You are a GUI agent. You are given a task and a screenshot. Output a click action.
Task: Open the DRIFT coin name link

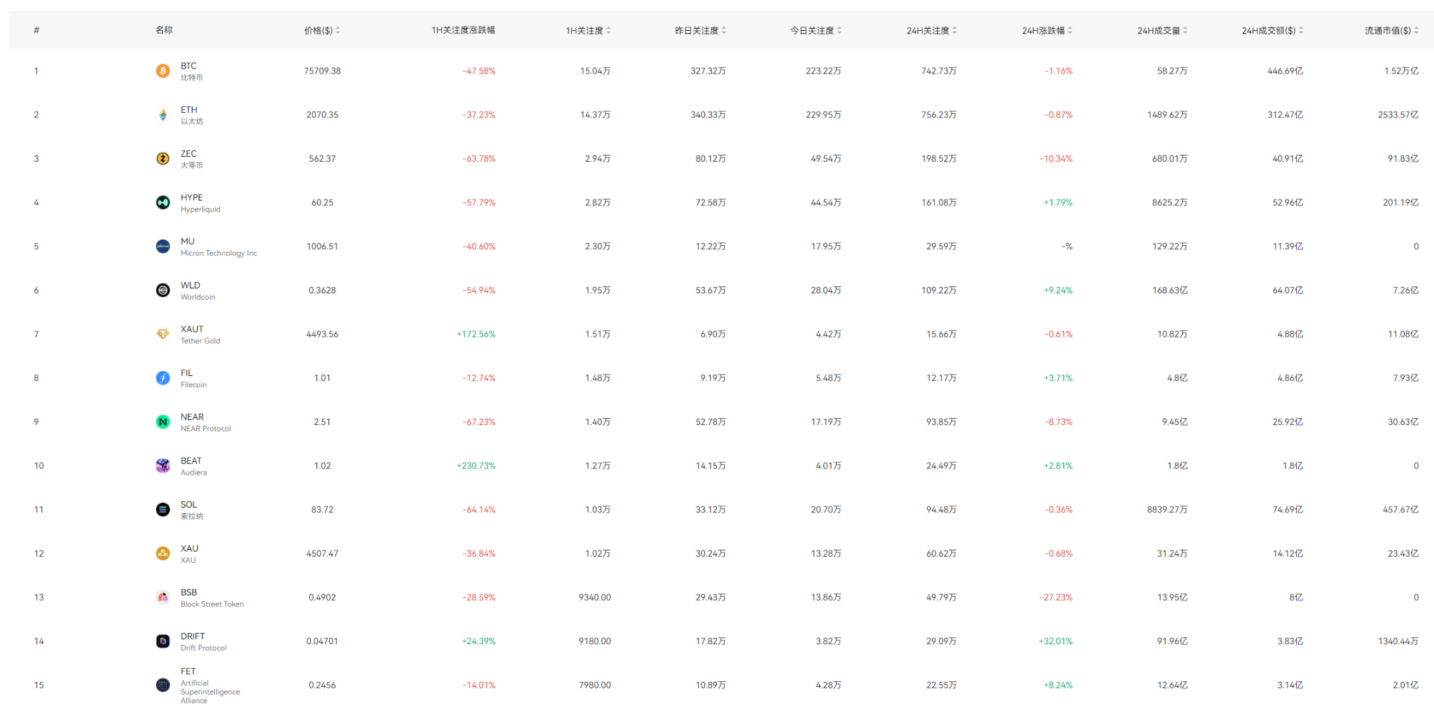(193, 636)
